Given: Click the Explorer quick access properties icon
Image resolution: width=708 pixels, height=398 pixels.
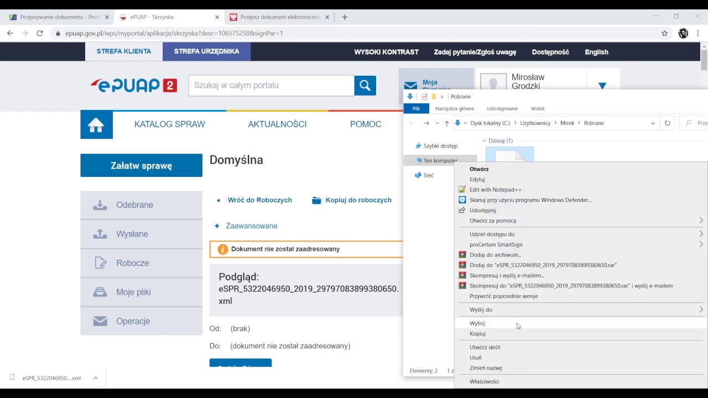Looking at the screenshot, I should click(424, 97).
